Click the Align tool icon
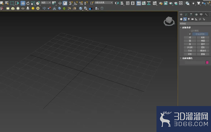The height and width of the screenshot is (132, 211). click(122, 3)
